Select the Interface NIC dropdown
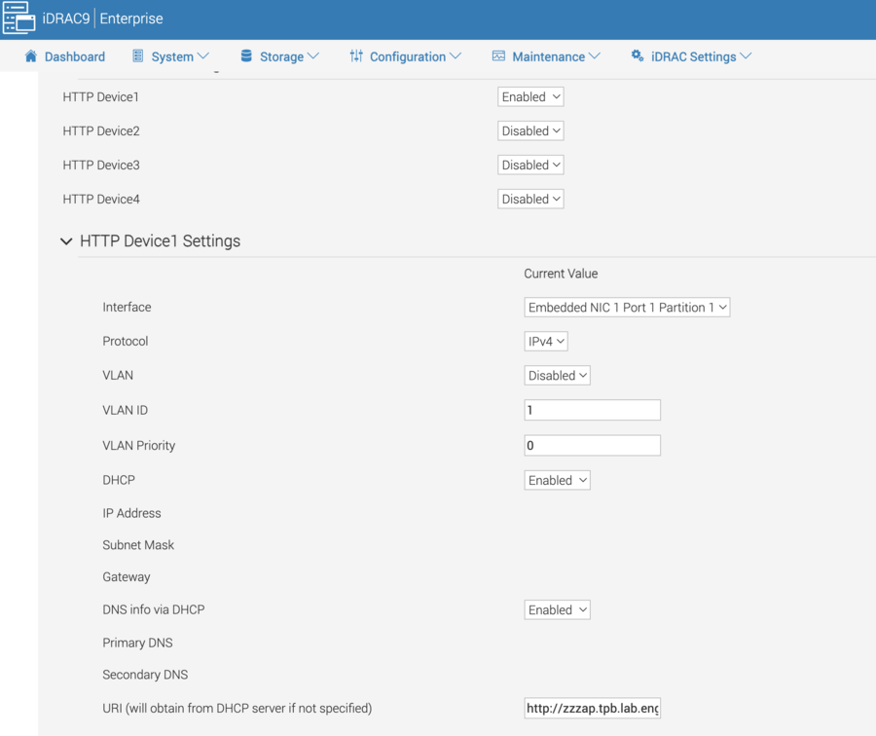Viewport: 876px width, 736px height. [627, 308]
